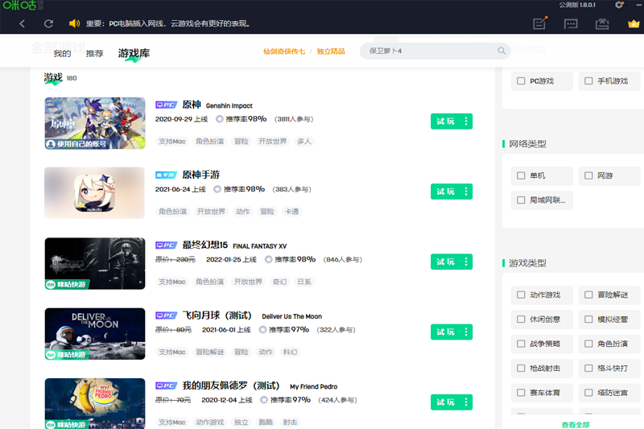Click 试玩 for 原神手游
The width and height of the screenshot is (644, 429).
tap(446, 192)
